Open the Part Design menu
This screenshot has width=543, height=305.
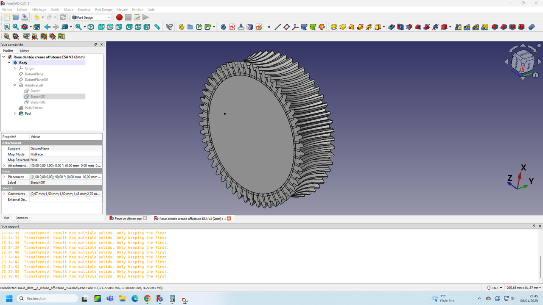coord(104,9)
